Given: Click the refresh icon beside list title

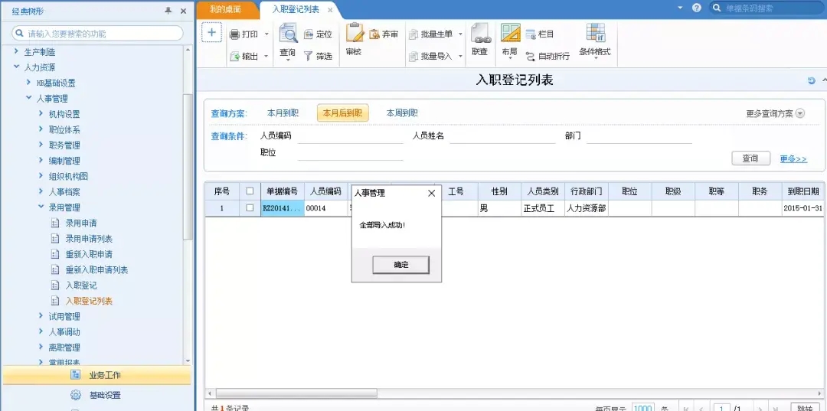Looking at the screenshot, I should pos(811,80).
